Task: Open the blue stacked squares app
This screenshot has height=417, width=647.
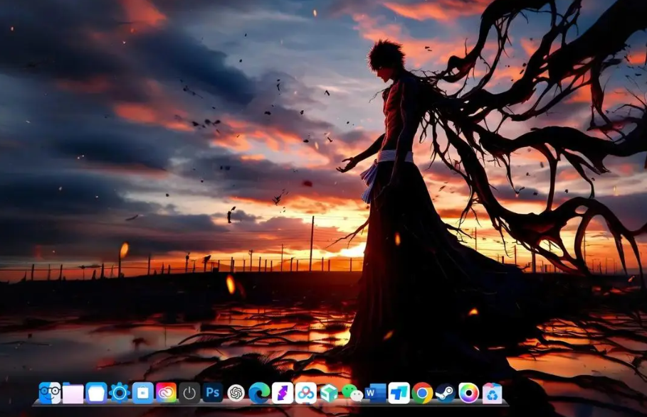Action: click(399, 393)
